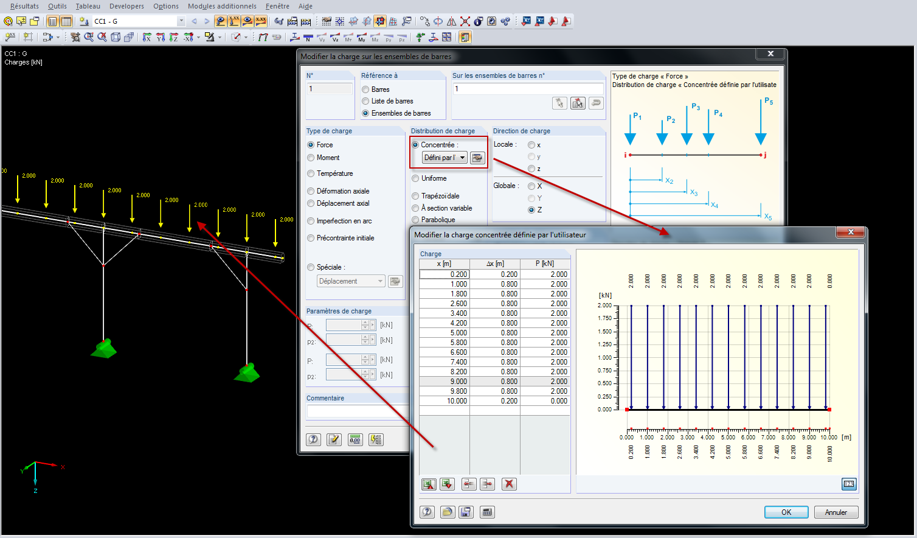This screenshot has height=538, width=917.
Task: Click the view in X direction toolbar icon
Action: click(147, 37)
